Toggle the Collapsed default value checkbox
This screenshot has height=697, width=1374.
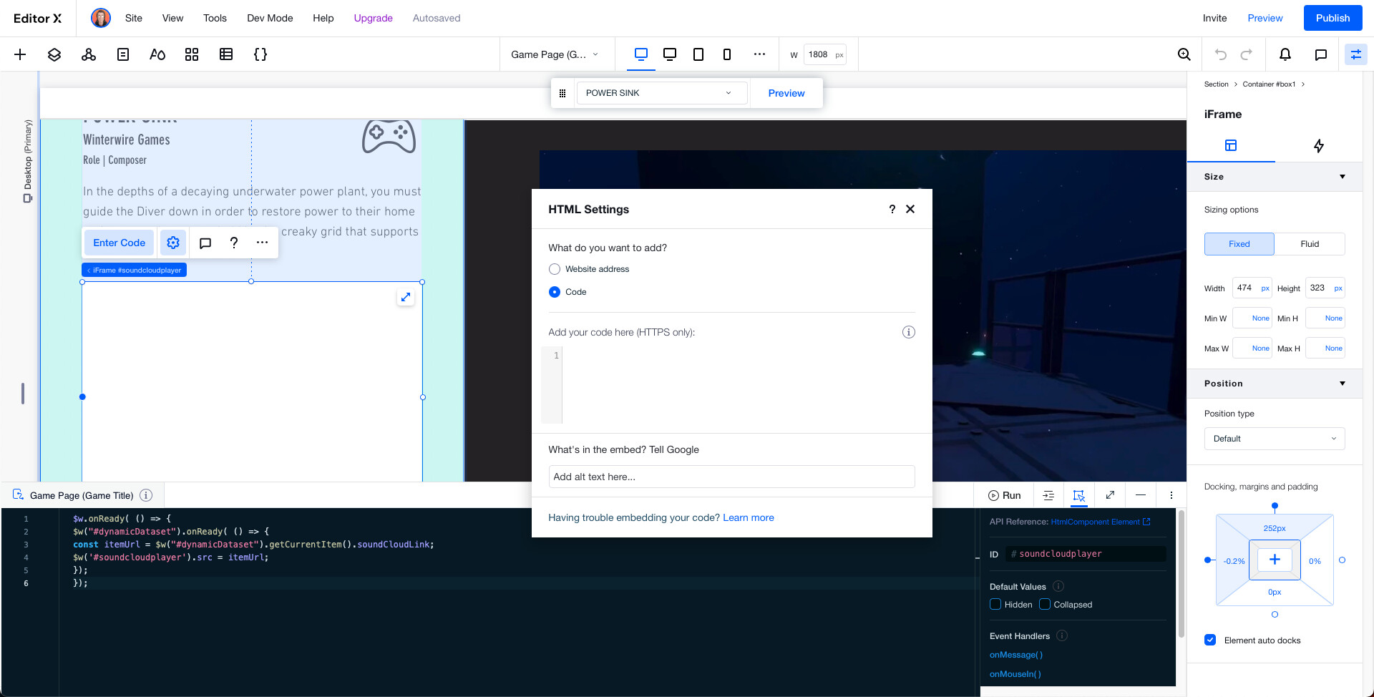tap(1045, 604)
